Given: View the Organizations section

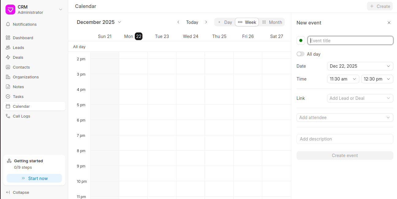Looking at the screenshot, I should pyautogui.click(x=25, y=77).
